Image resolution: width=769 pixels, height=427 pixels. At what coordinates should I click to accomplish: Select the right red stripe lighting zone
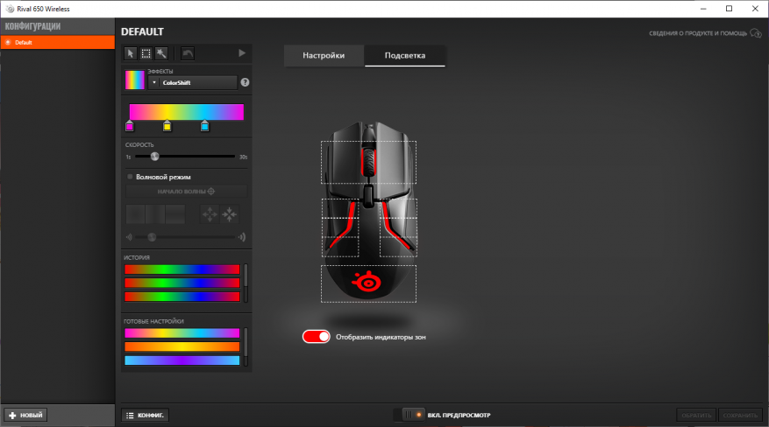coord(398,227)
